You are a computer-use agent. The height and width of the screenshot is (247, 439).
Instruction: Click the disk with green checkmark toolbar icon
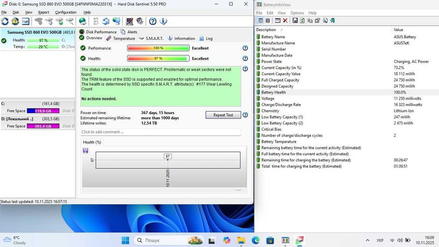59,21
